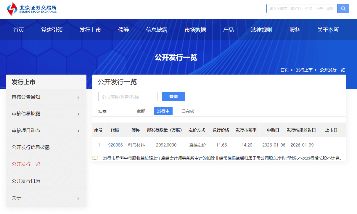Screen dimensions: 357x214
Task: Open the 市场数据 navigation menu
Action: (195, 30)
